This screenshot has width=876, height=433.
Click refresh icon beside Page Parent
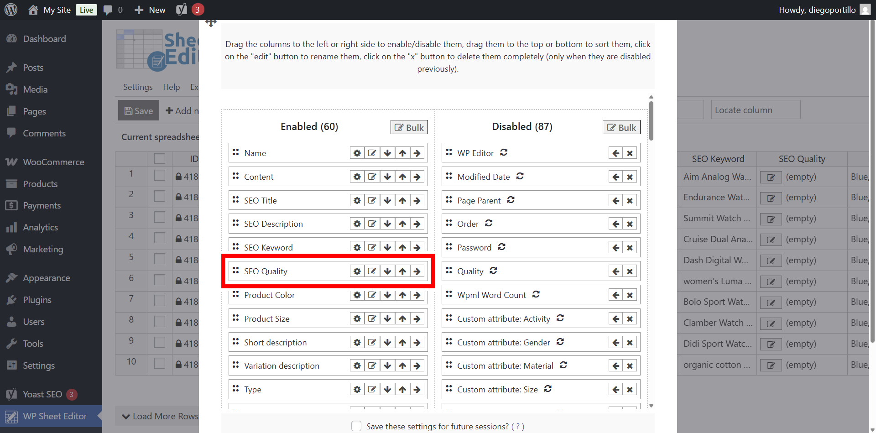pyautogui.click(x=511, y=200)
